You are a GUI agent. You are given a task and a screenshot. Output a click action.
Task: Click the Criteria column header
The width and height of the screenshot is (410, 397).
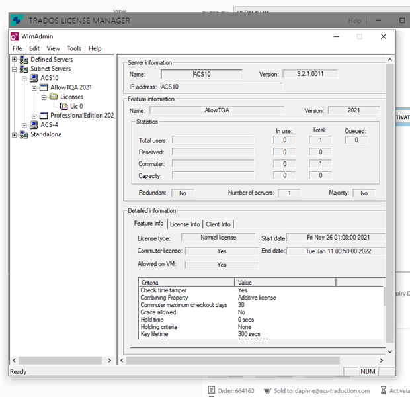[186, 283]
